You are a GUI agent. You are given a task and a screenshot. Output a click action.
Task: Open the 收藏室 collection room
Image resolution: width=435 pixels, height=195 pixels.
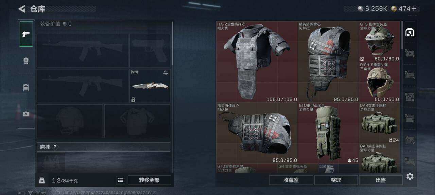coord(291,180)
